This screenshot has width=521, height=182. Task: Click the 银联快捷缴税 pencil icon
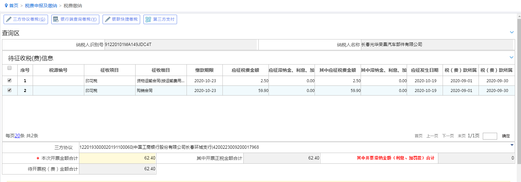click(107, 19)
